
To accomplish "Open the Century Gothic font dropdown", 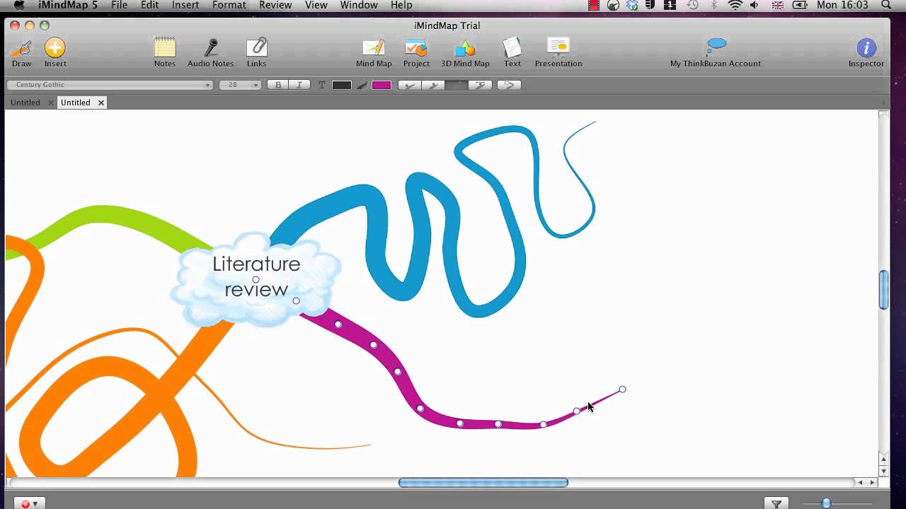I will pos(108,84).
